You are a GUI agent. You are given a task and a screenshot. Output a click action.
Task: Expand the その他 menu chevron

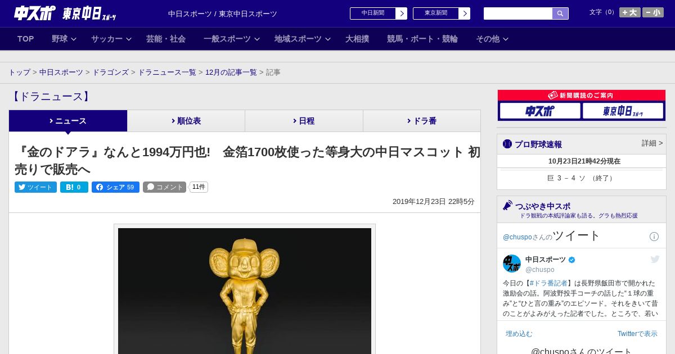point(506,39)
